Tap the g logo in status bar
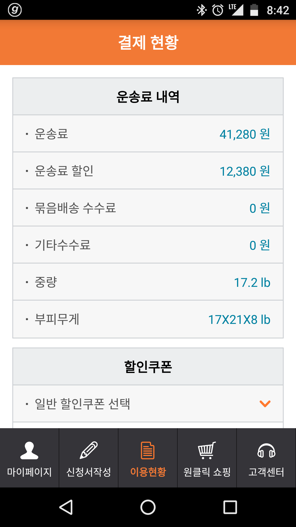 point(15,10)
